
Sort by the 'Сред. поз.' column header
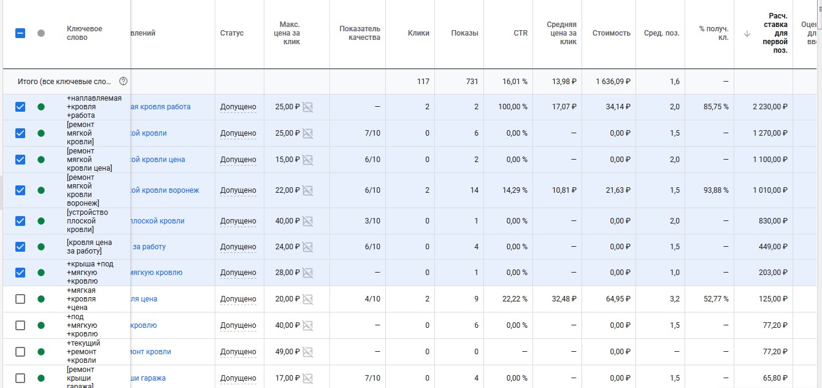(x=662, y=33)
